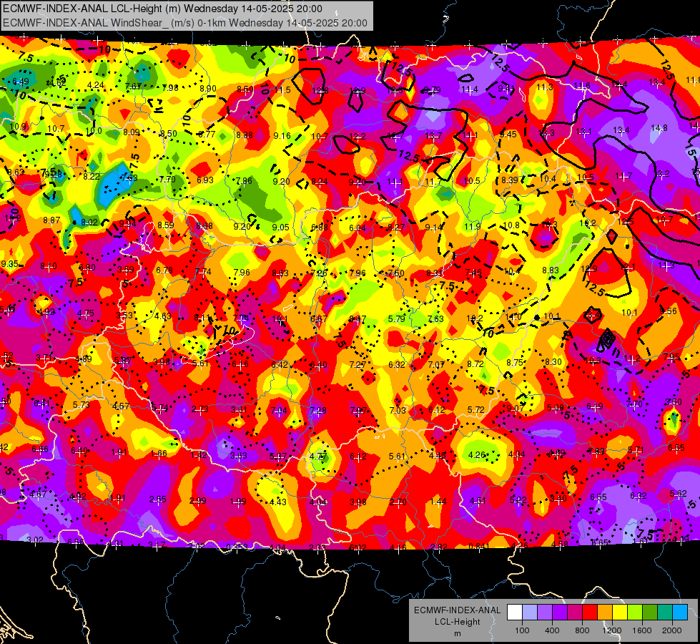
Task: Click the grid value 4.24
Action: (96, 85)
